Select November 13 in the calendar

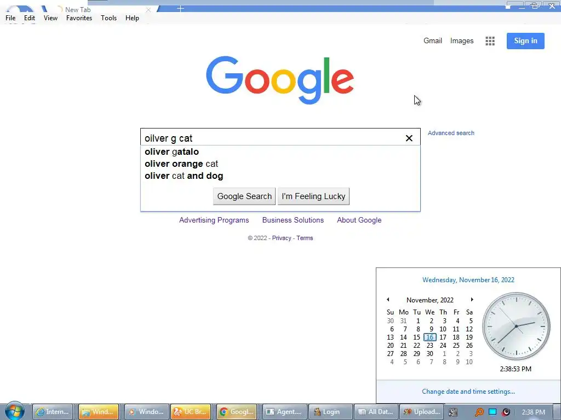coord(390,337)
